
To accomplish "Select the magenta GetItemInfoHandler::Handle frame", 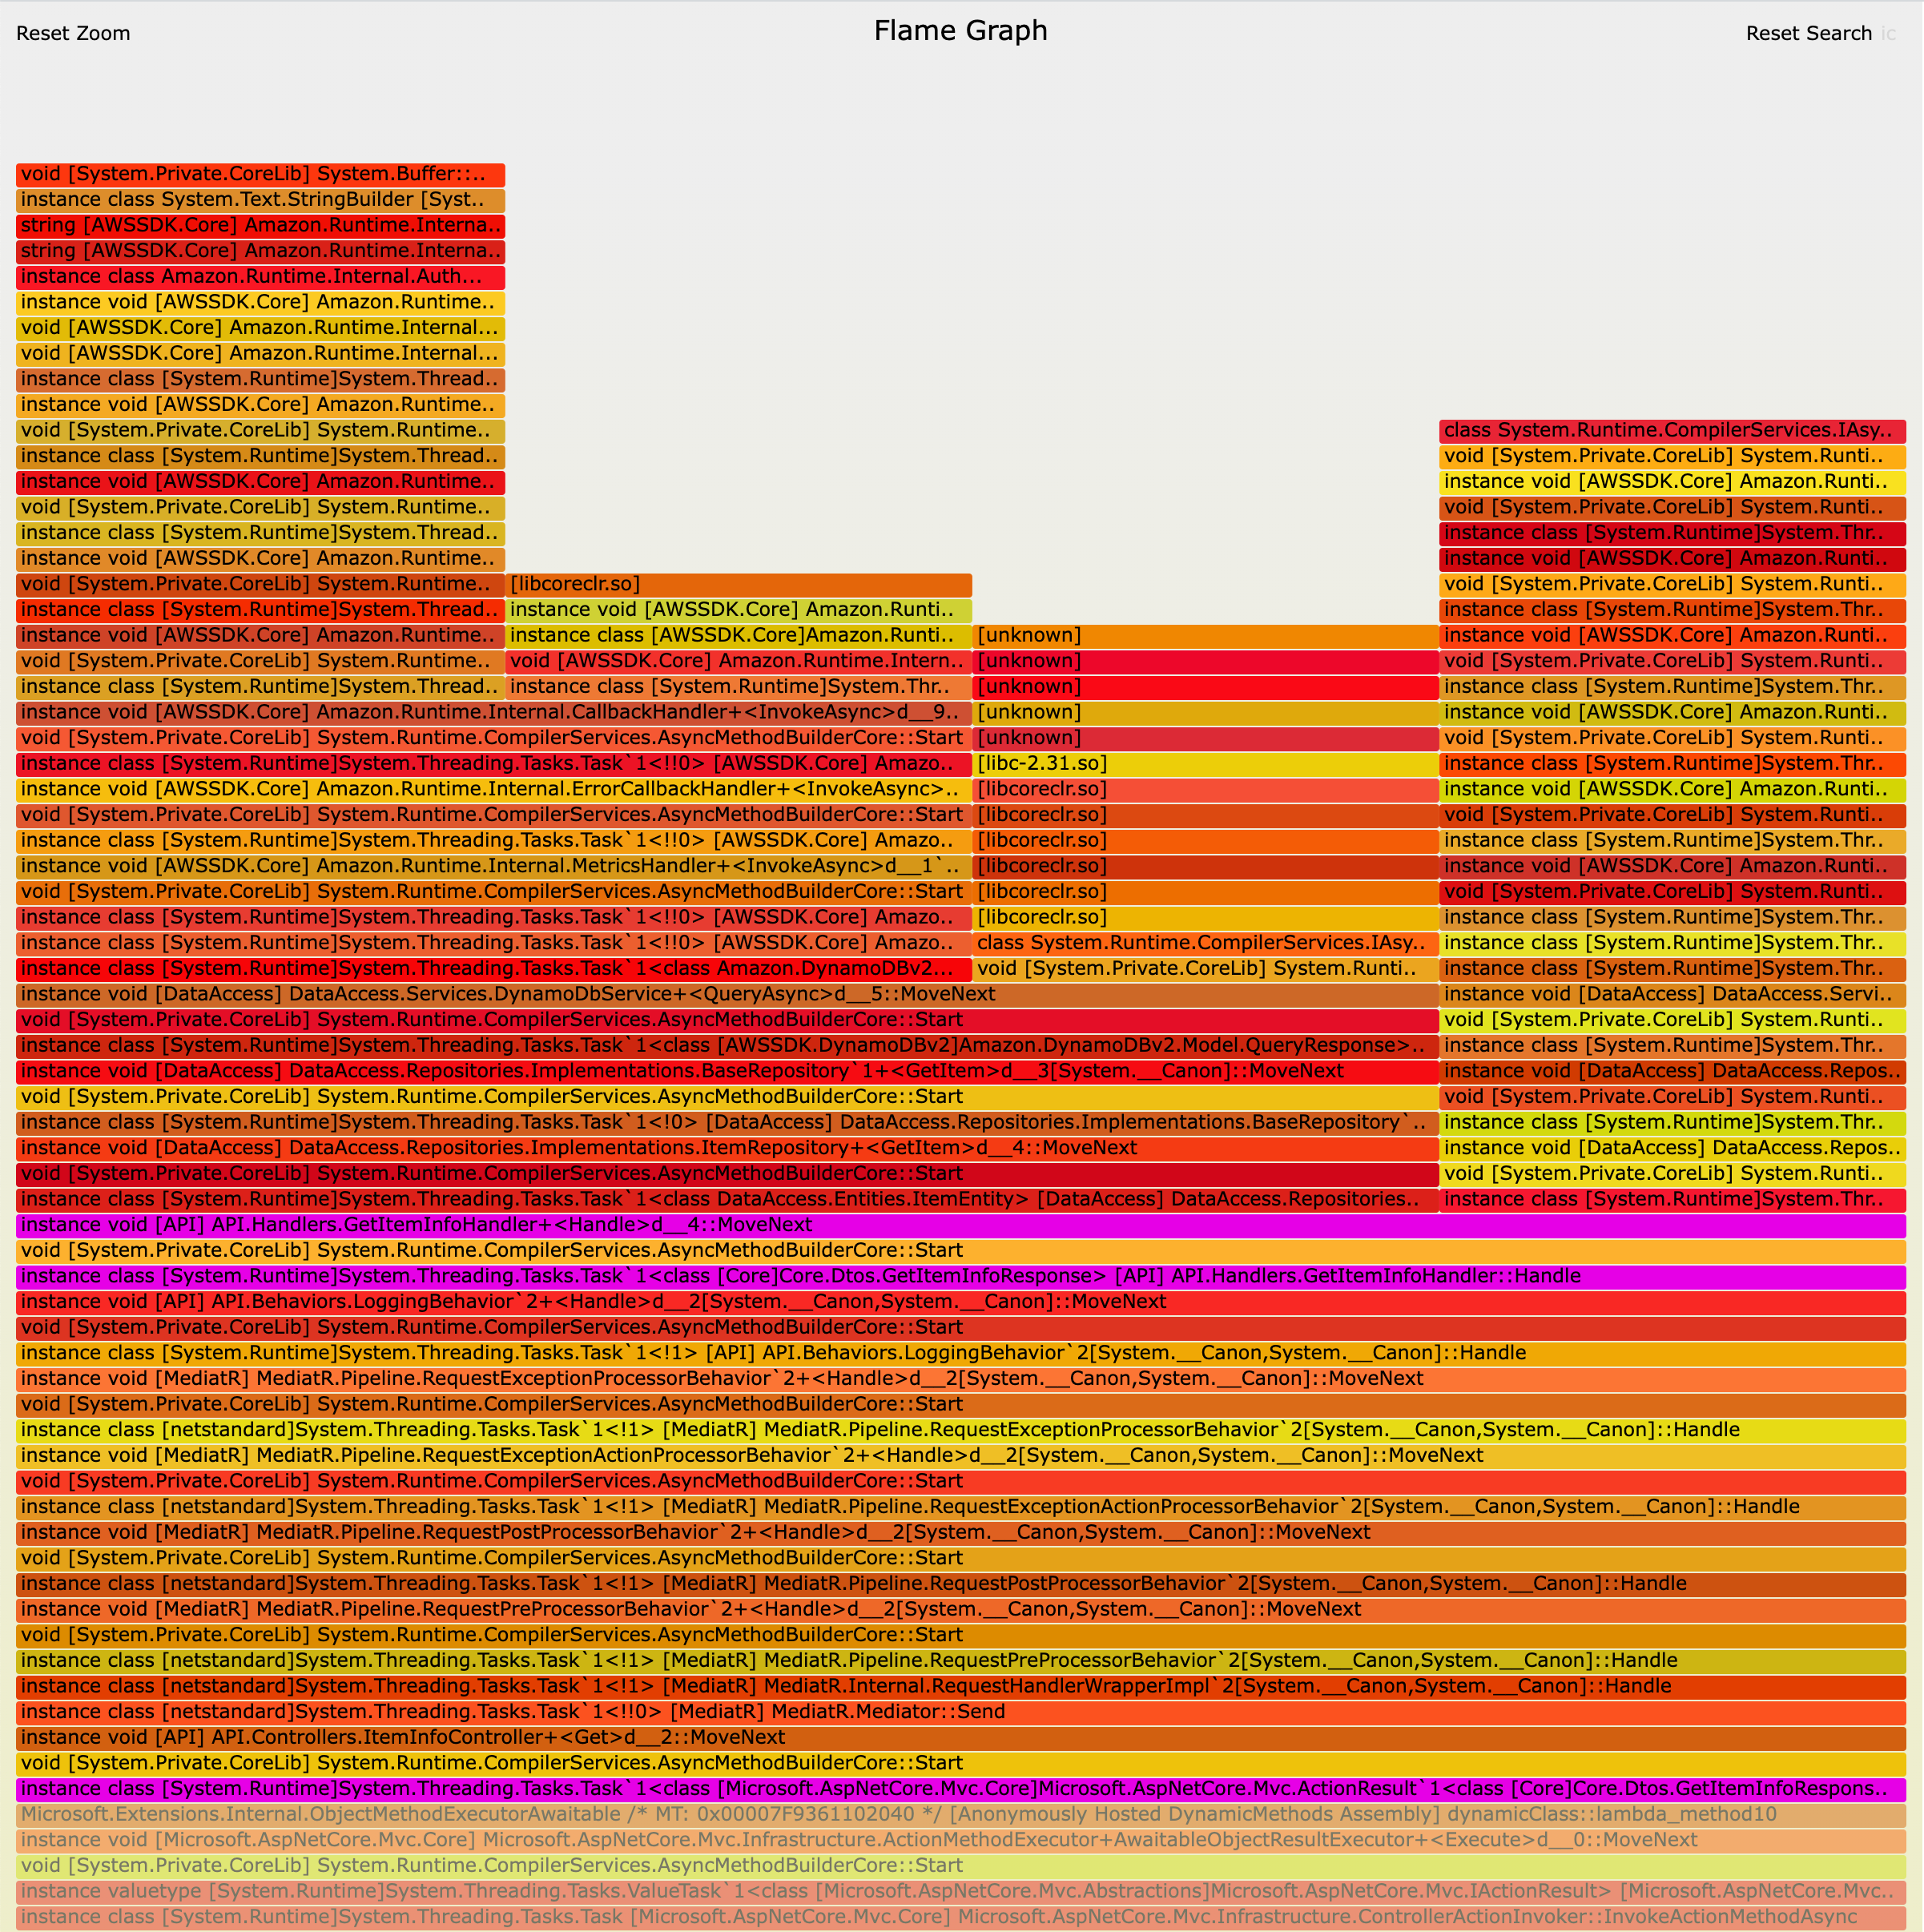I will click(x=961, y=1276).
